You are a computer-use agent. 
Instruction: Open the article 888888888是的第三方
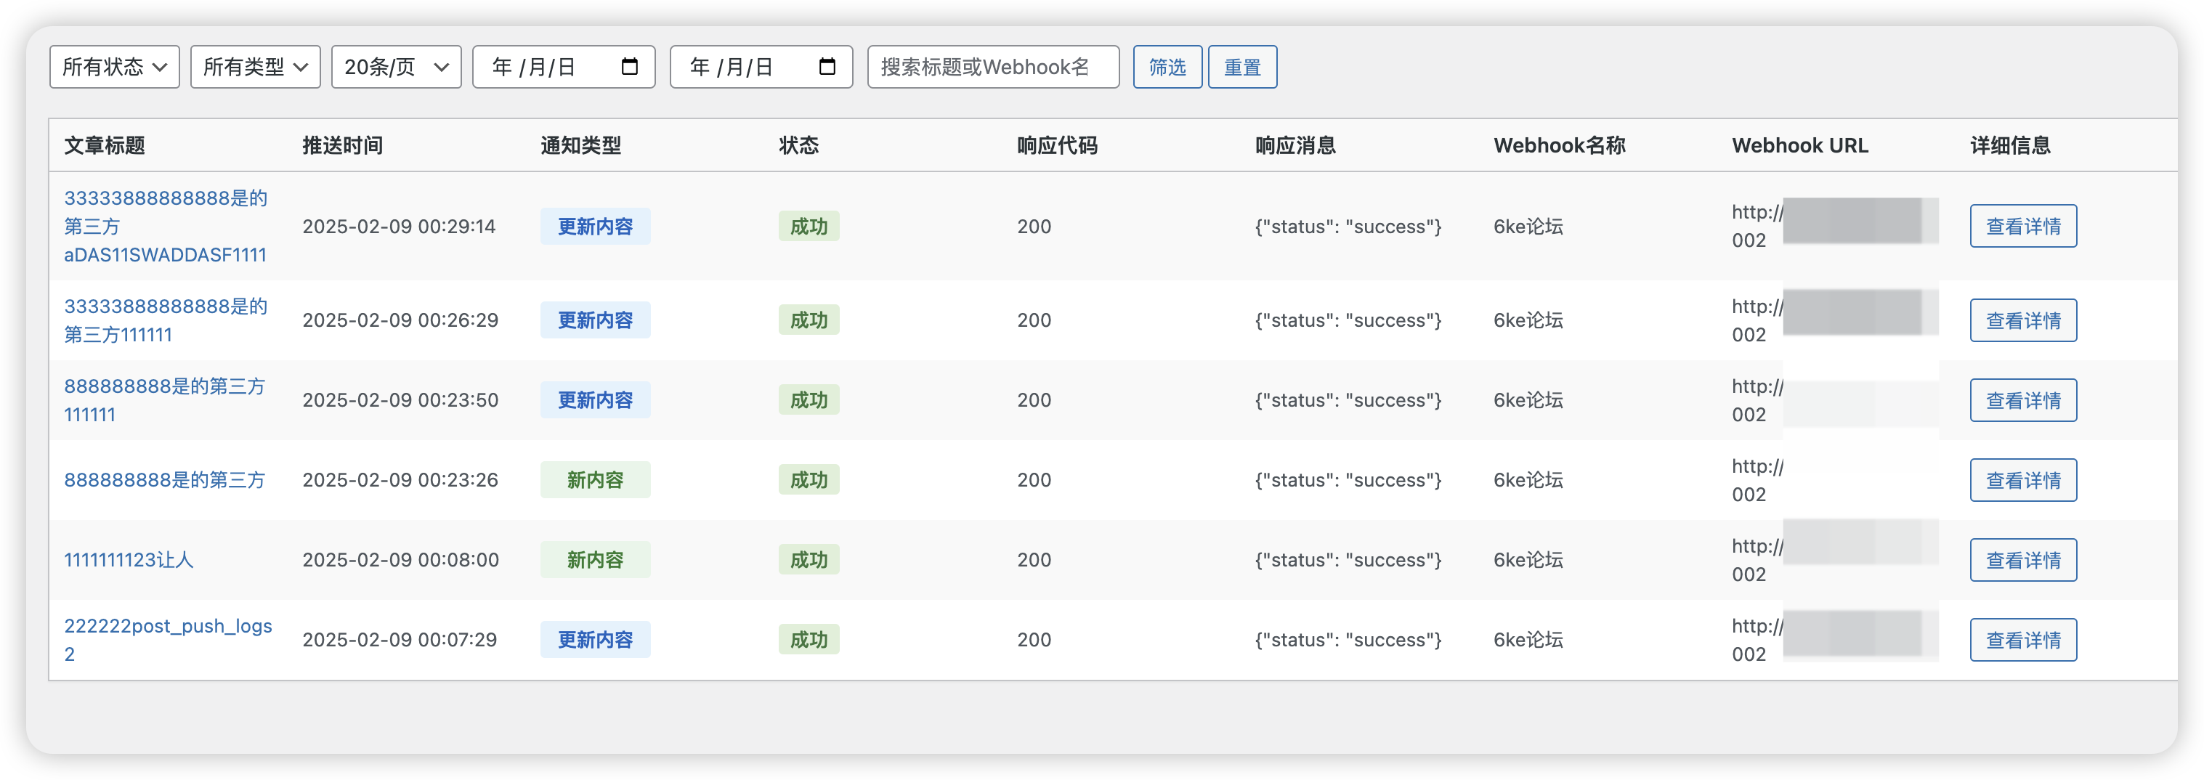(x=164, y=480)
